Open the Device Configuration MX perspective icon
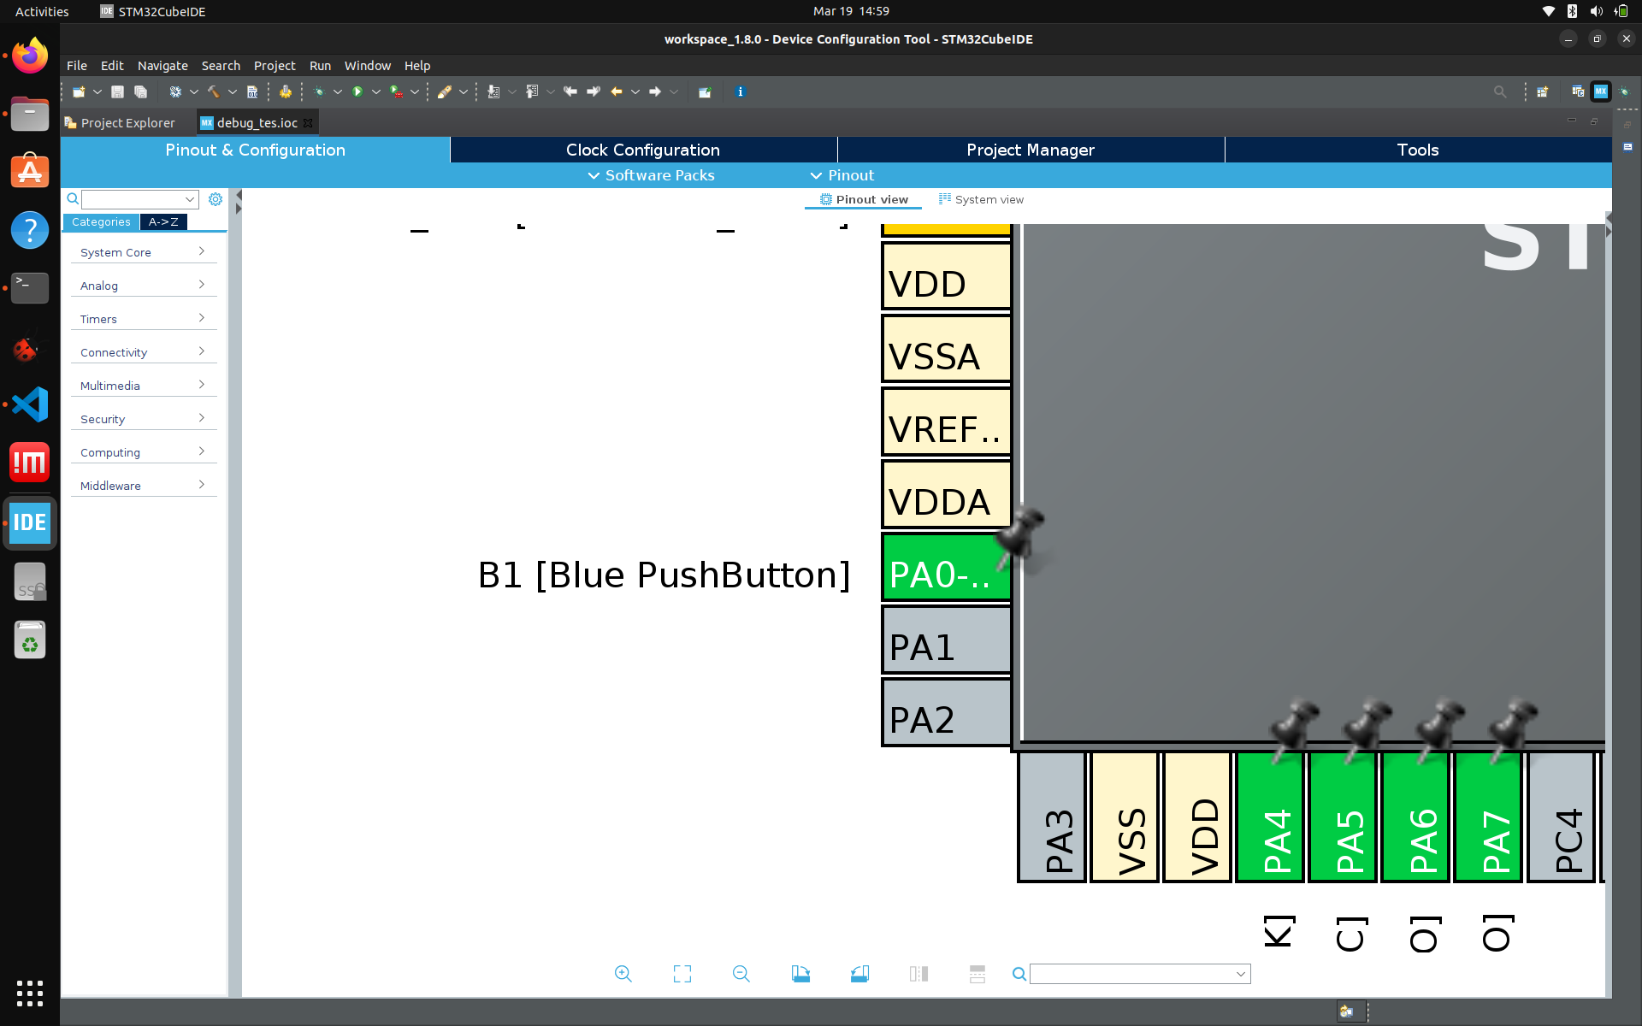1642x1026 pixels. click(x=1601, y=91)
